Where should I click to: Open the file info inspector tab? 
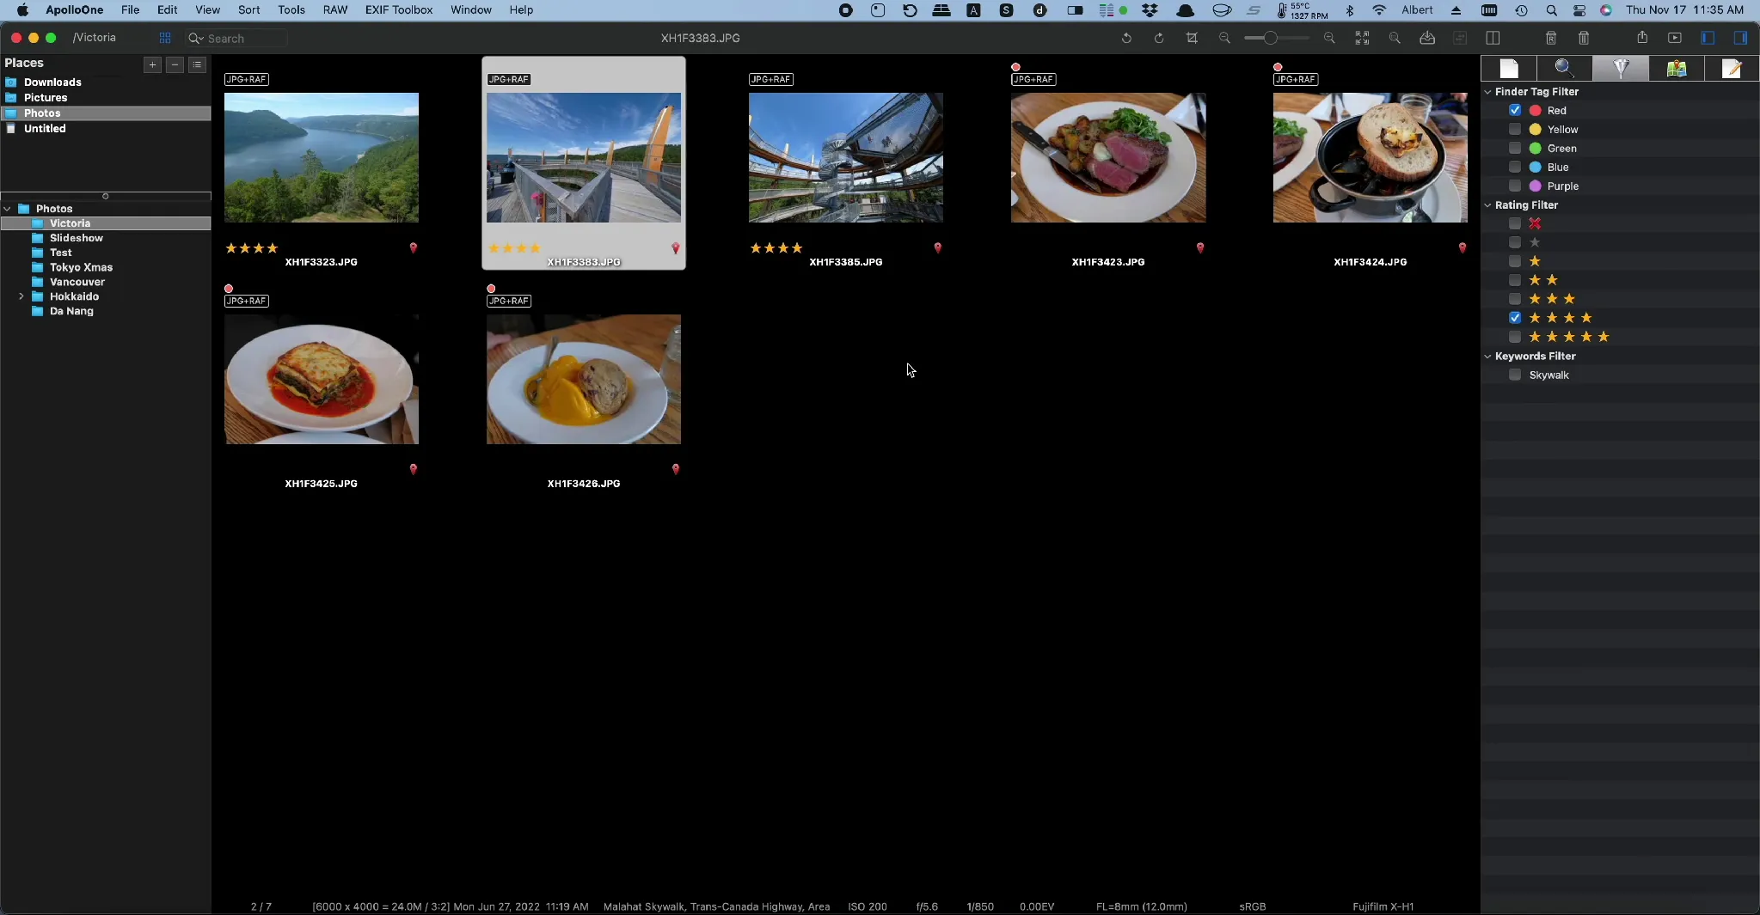coord(1509,69)
